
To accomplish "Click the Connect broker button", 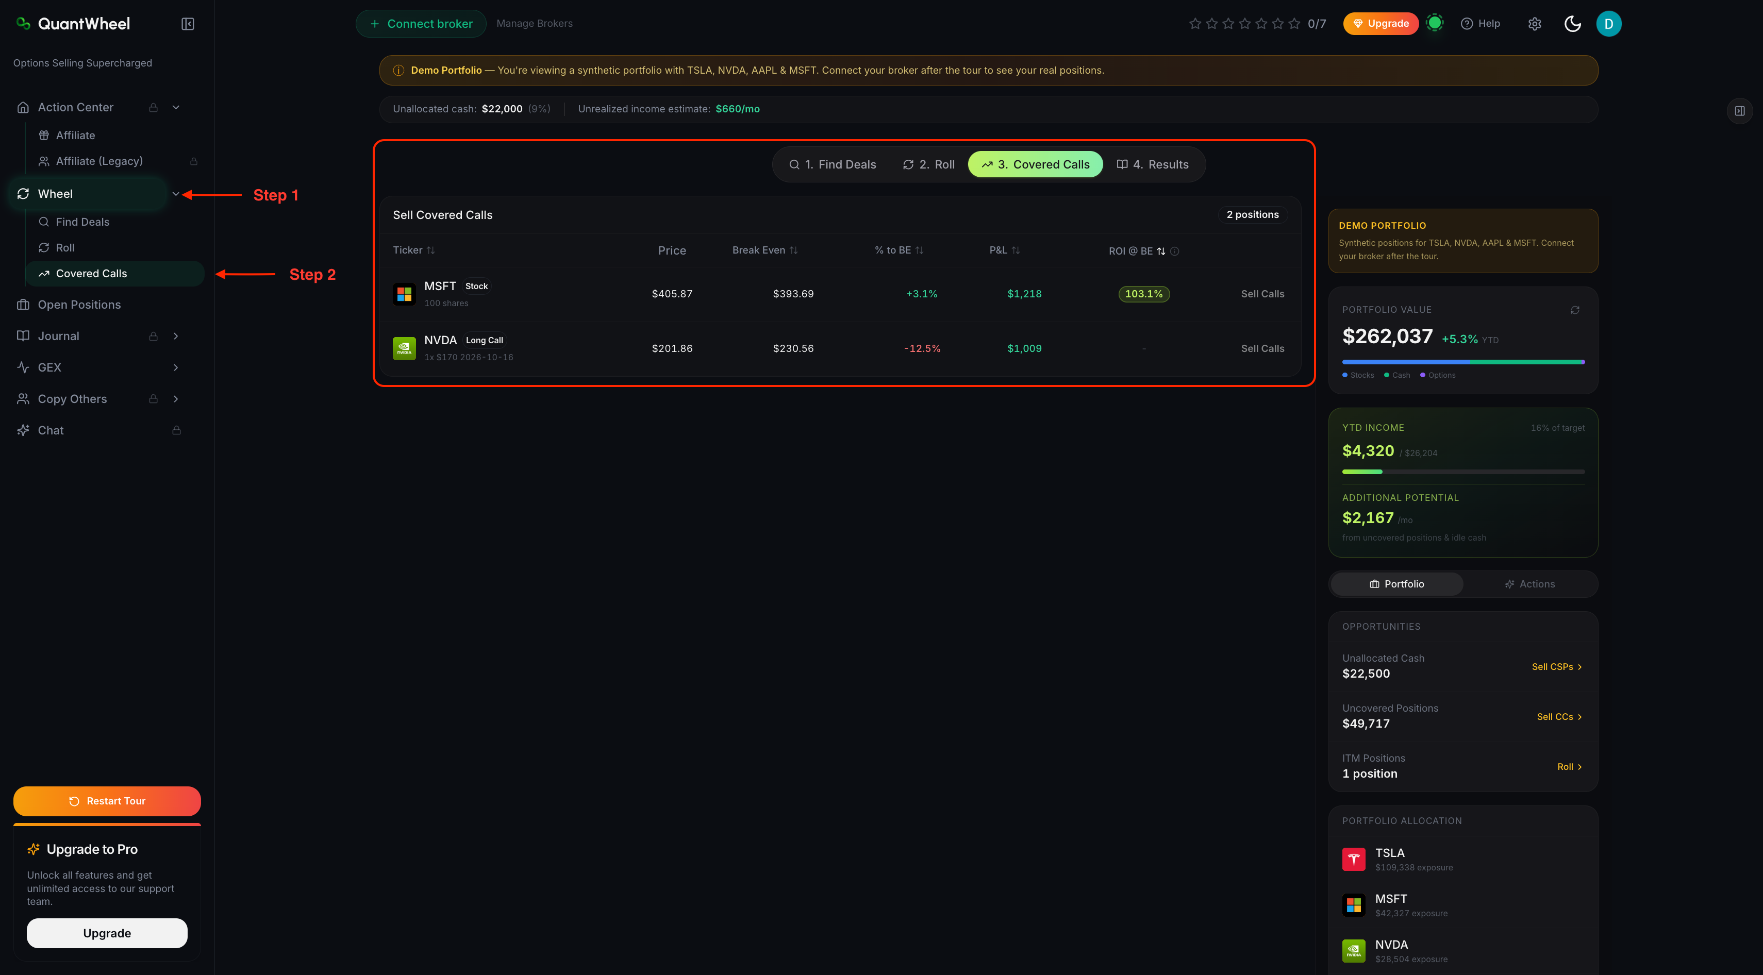I will tap(421, 24).
